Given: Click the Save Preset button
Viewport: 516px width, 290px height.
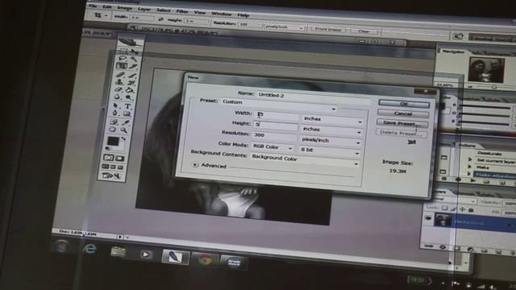Looking at the screenshot, I should (x=402, y=123).
